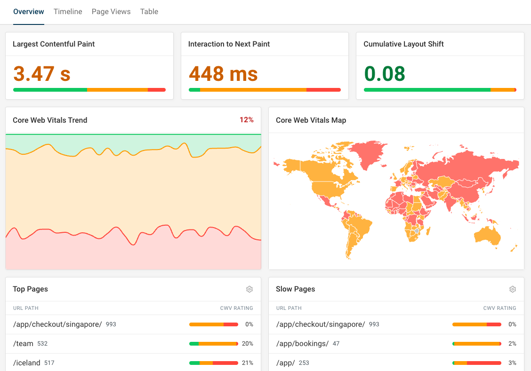Screen dimensions: 531x371
Task: Switch to the Timeline tab
Action: click(x=67, y=11)
